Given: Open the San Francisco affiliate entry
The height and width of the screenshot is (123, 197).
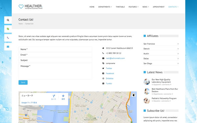Looking at the screenshot, I should pyautogui.click(x=161, y=44).
